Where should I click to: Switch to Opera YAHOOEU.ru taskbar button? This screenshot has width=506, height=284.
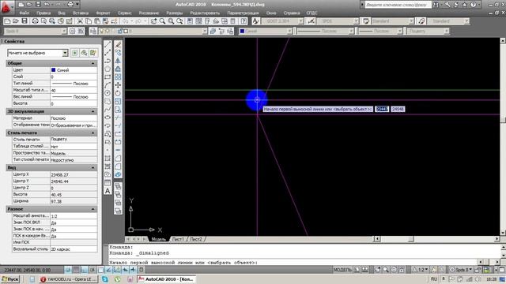click(69, 279)
